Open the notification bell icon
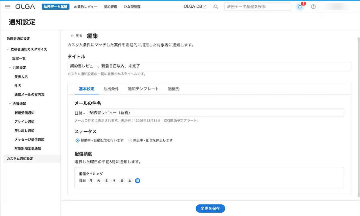This screenshot has height=216, width=360. 300,7
